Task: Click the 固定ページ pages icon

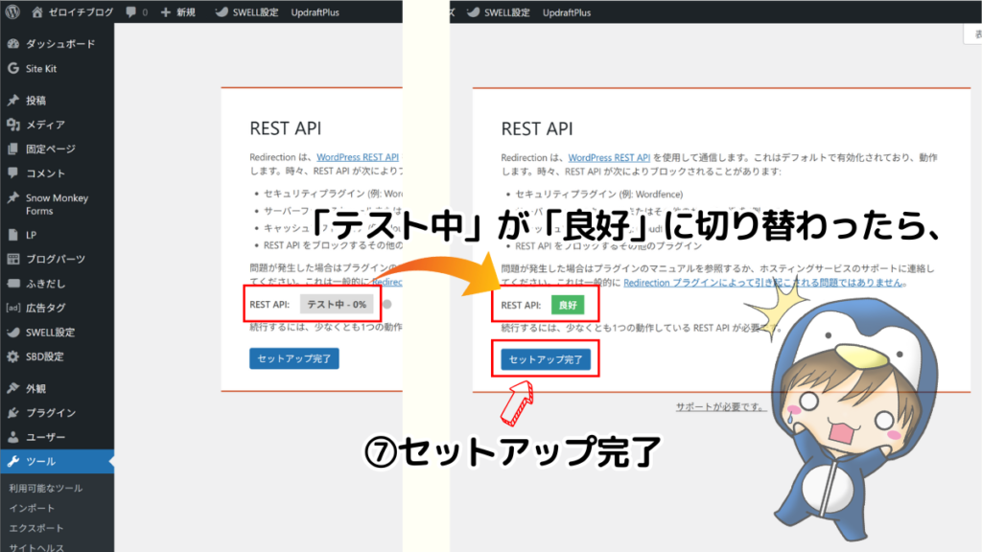Action: (x=13, y=149)
